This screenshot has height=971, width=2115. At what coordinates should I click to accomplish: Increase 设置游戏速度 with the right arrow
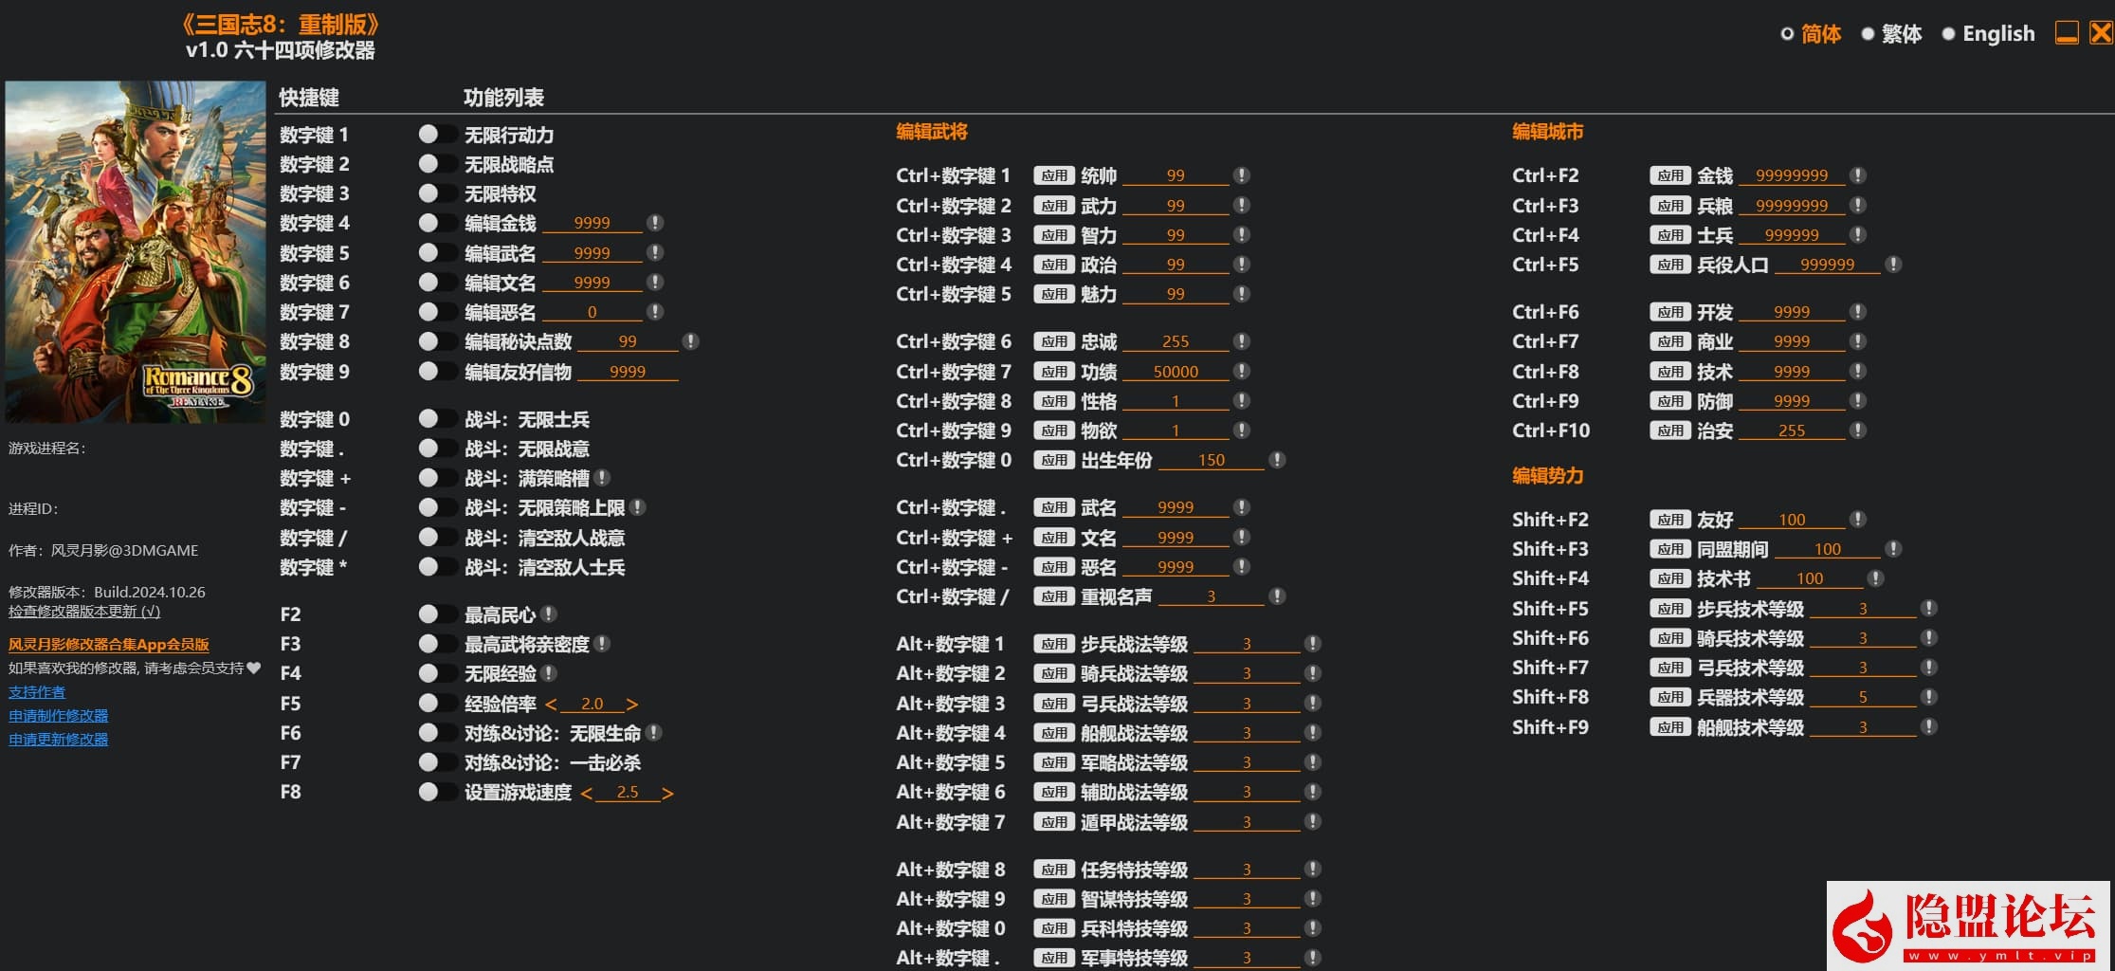point(667,793)
